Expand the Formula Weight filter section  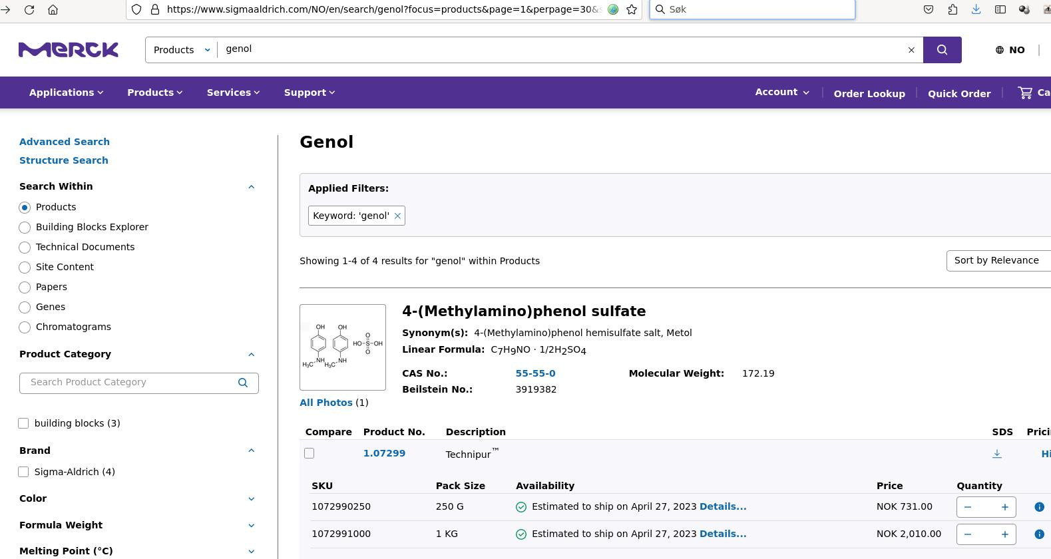pos(251,526)
